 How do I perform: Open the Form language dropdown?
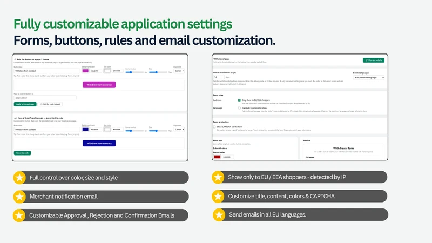369,78
